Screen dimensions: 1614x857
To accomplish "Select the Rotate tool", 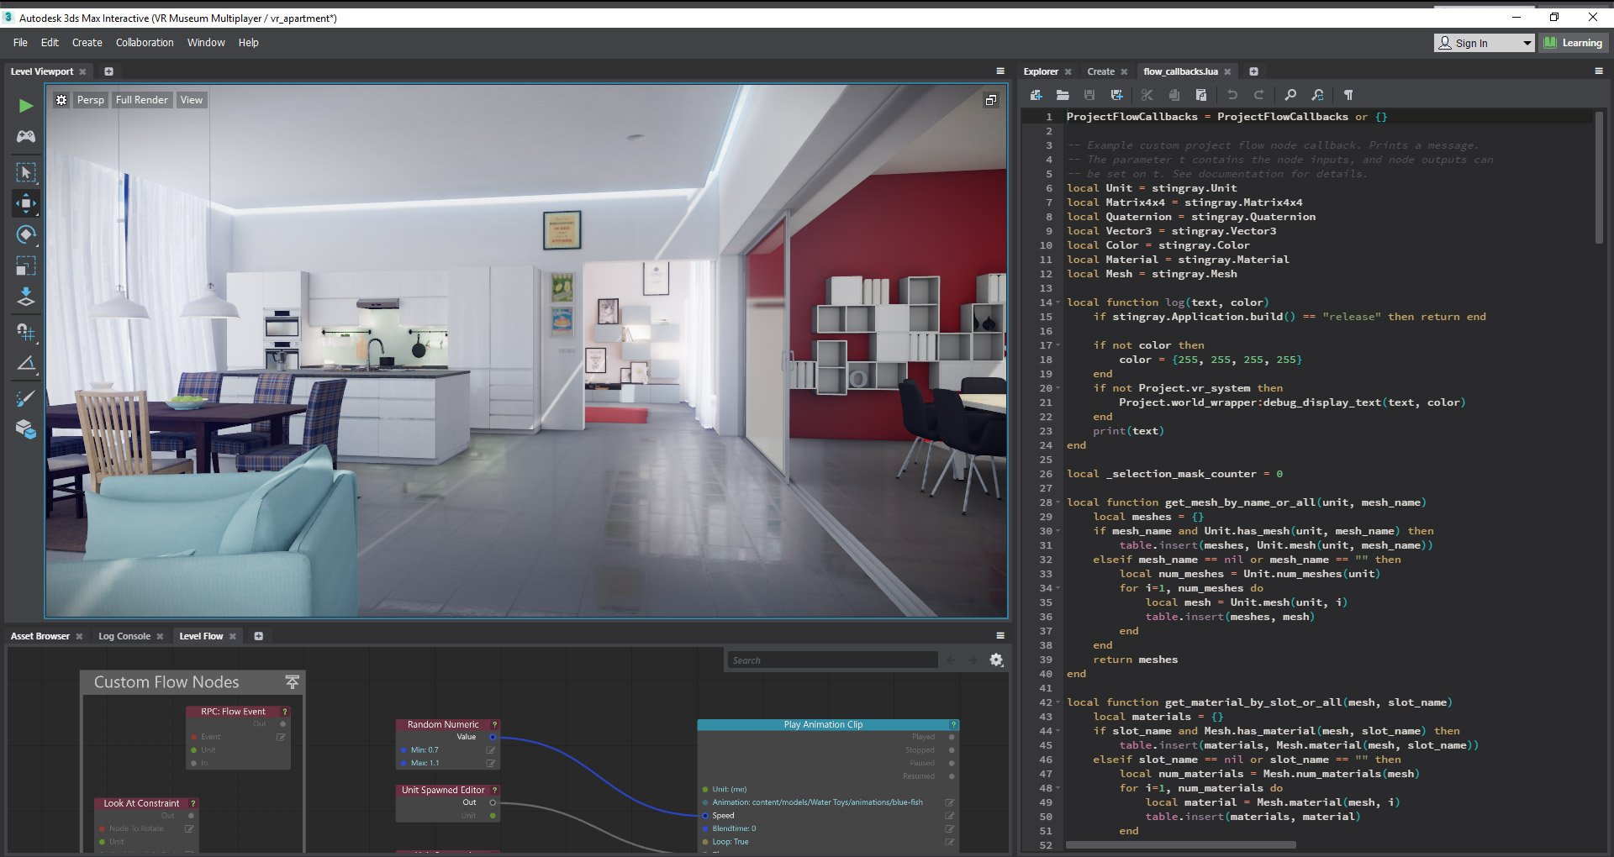I will [25, 234].
